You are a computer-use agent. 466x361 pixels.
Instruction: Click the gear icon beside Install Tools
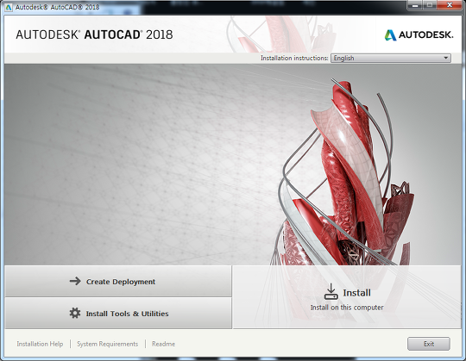tap(75, 313)
